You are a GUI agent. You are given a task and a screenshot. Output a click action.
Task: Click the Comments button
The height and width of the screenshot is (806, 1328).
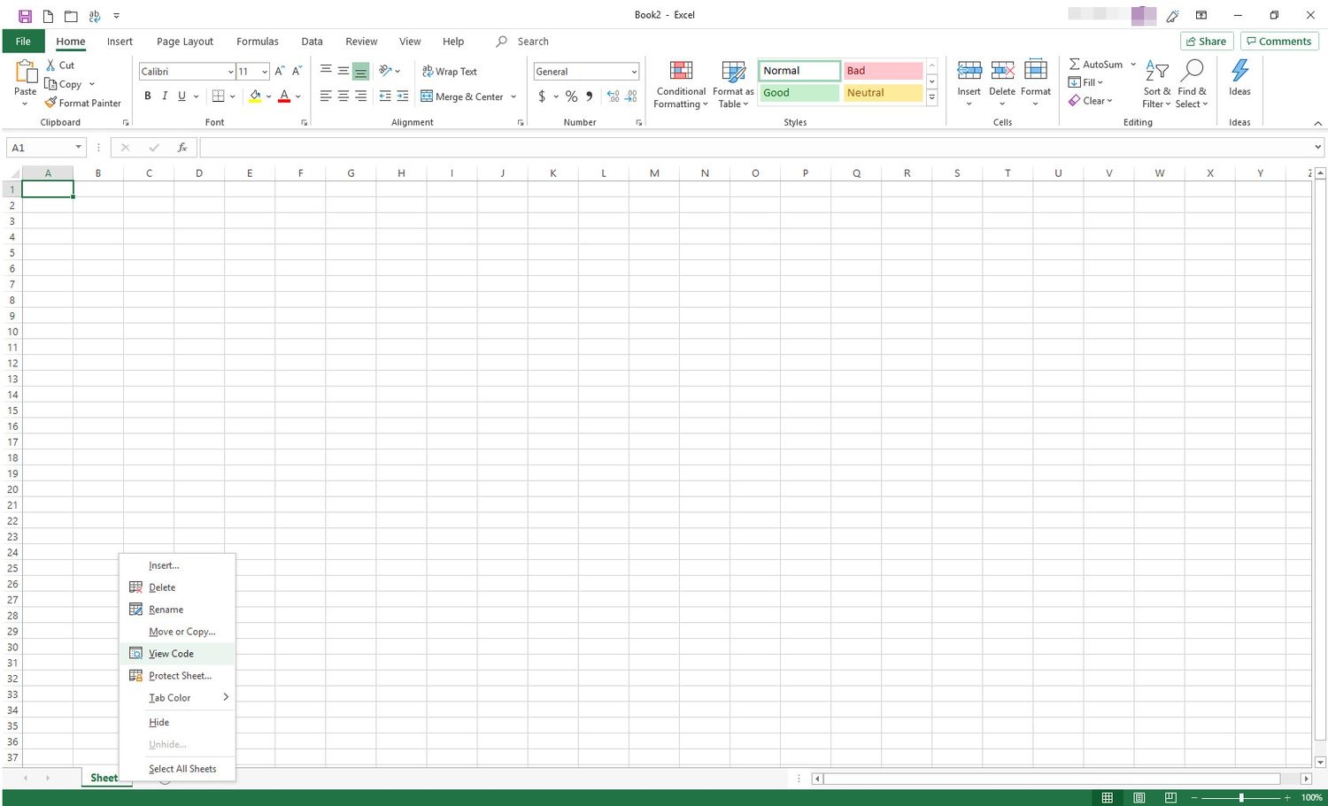1278,42
